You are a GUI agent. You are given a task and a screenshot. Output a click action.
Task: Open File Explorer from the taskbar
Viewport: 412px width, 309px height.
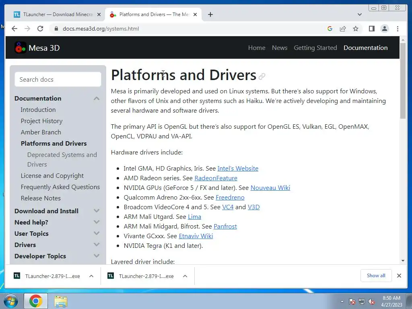(x=61, y=301)
